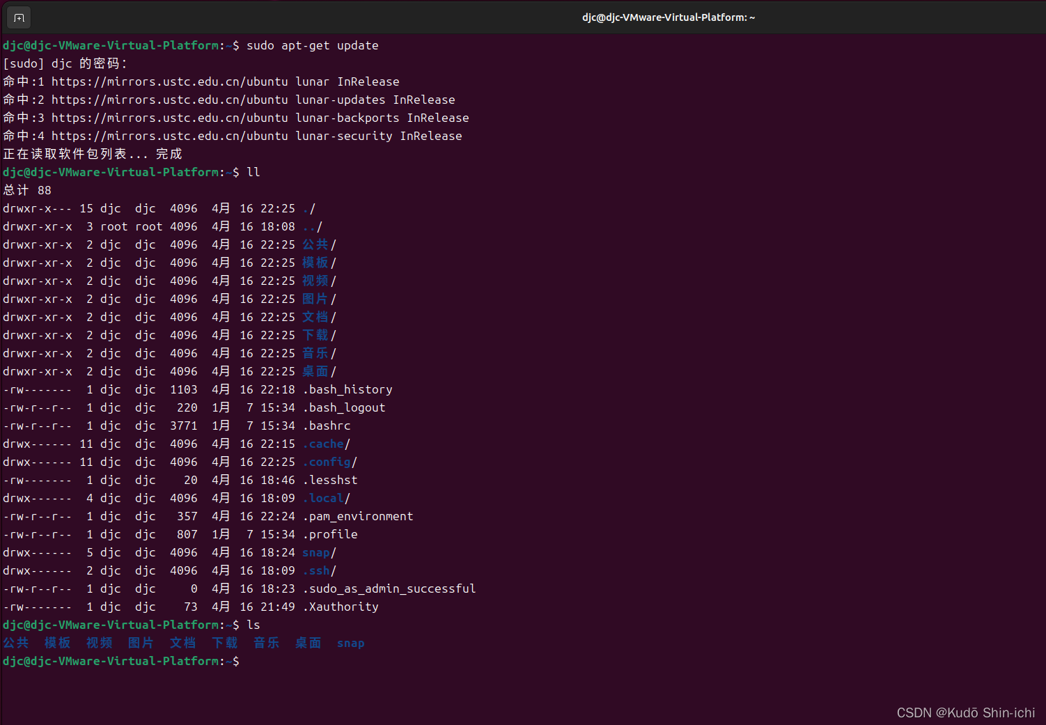Click the .sudo_as_admin_successful file name

click(x=389, y=588)
